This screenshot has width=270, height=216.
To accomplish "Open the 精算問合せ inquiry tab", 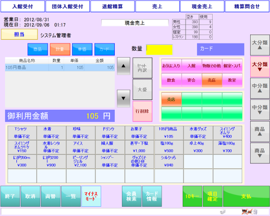I will click(247, 7).
